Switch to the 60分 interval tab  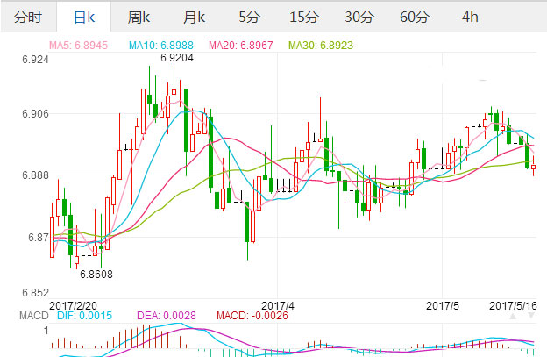pyautogui.click(x=415, y=17)
